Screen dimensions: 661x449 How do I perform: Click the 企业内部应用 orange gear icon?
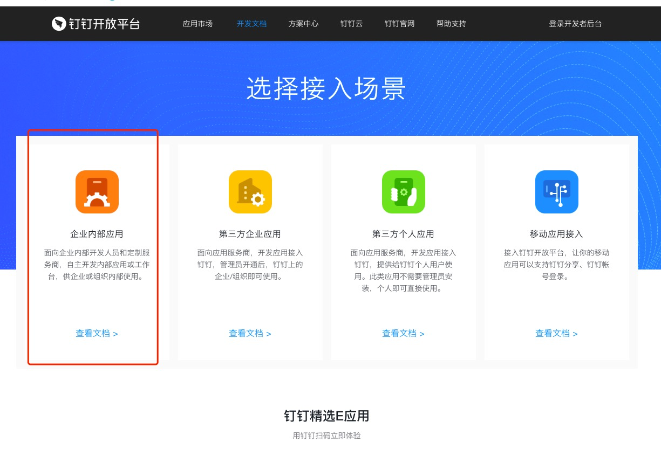pyautogui.click(x=97, y=192)
